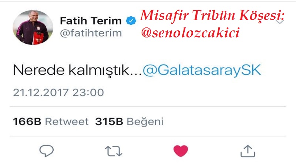Open the @GalatasaraySK mention
Viewport: 296px width, 165px height.
coord(202,70)
